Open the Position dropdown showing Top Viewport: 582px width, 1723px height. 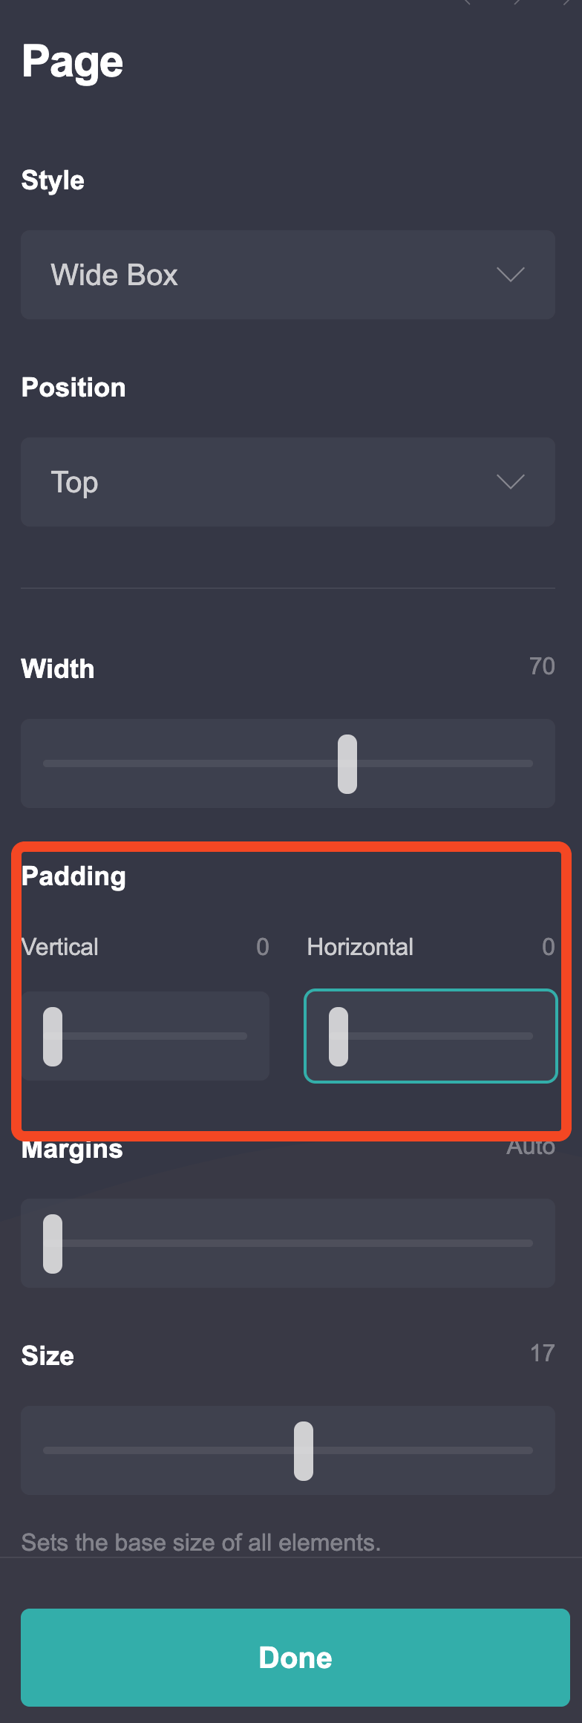click(x=288, y=482)
